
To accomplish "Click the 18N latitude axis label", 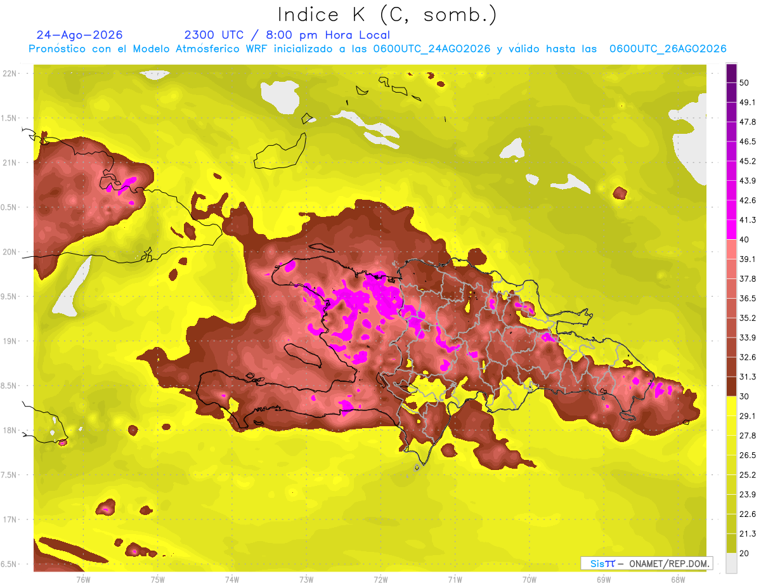I will 10,430.
